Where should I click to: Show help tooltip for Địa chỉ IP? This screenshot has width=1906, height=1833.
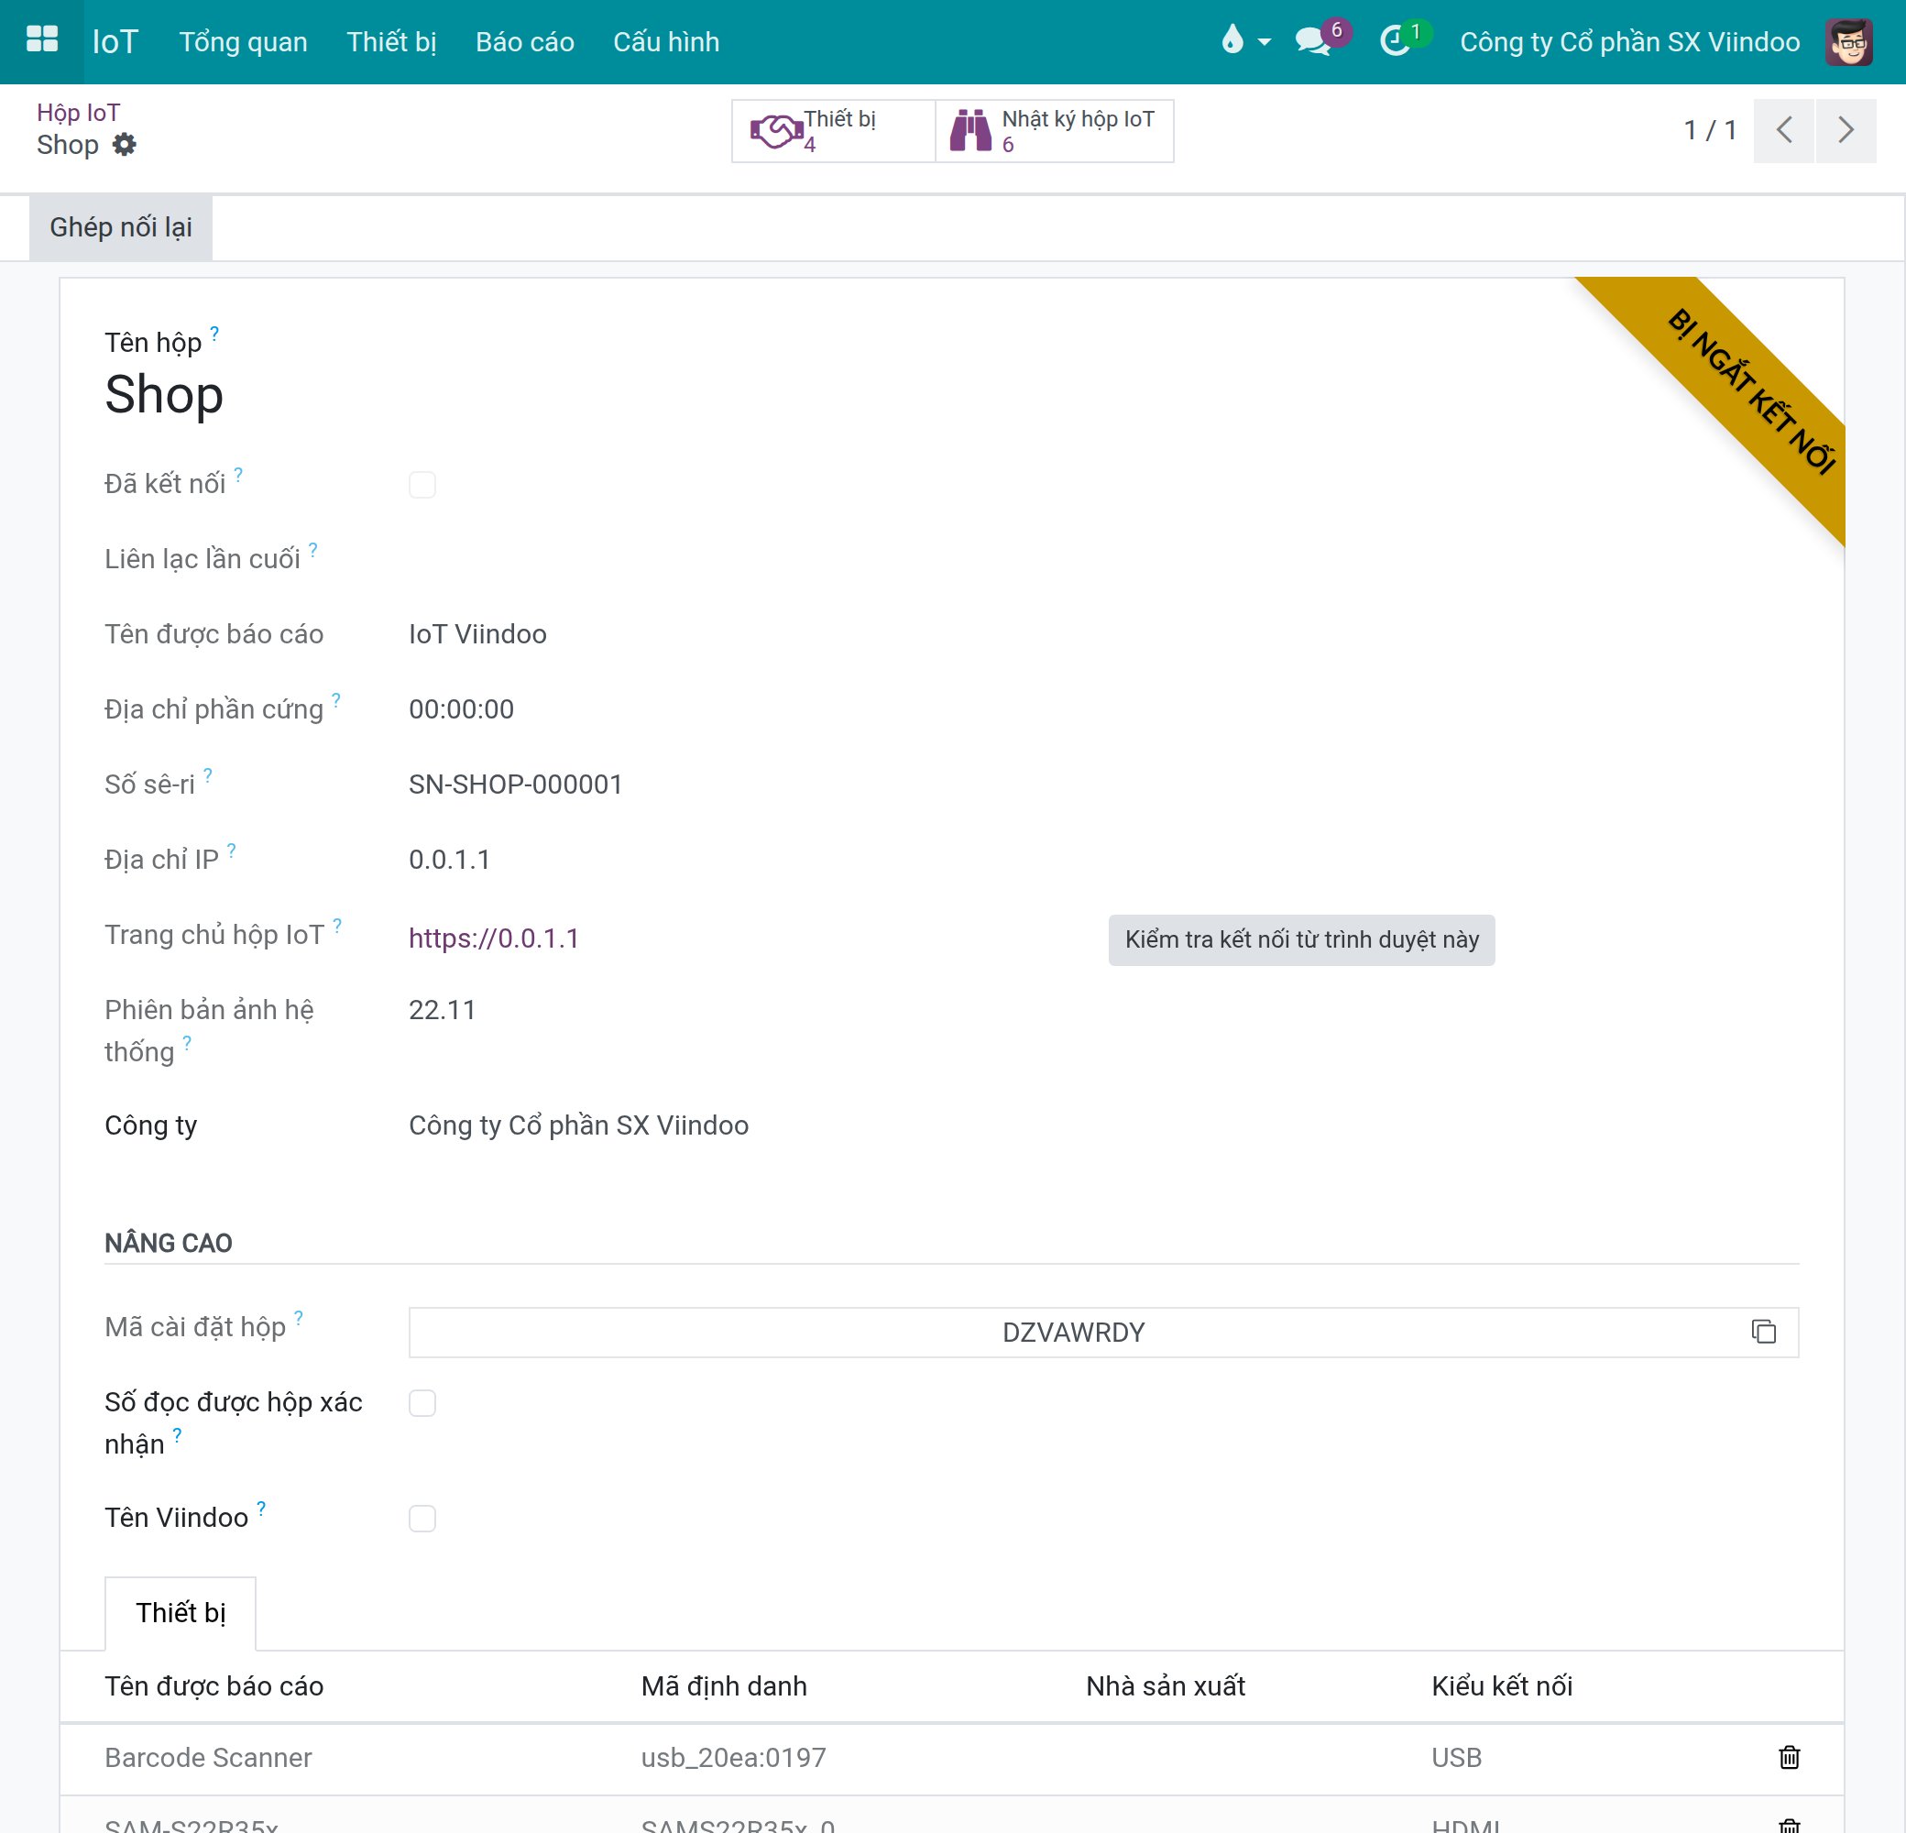click(232, 851)
